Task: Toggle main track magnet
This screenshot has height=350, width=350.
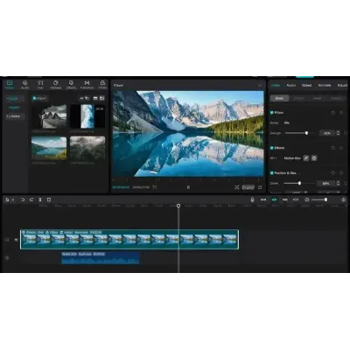Action: coord(263,199)
